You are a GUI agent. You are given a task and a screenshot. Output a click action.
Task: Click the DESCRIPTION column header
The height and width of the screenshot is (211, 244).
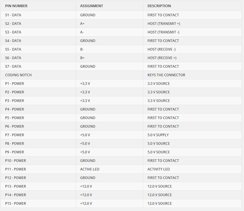pyautogui.click(x=159, y=6)
